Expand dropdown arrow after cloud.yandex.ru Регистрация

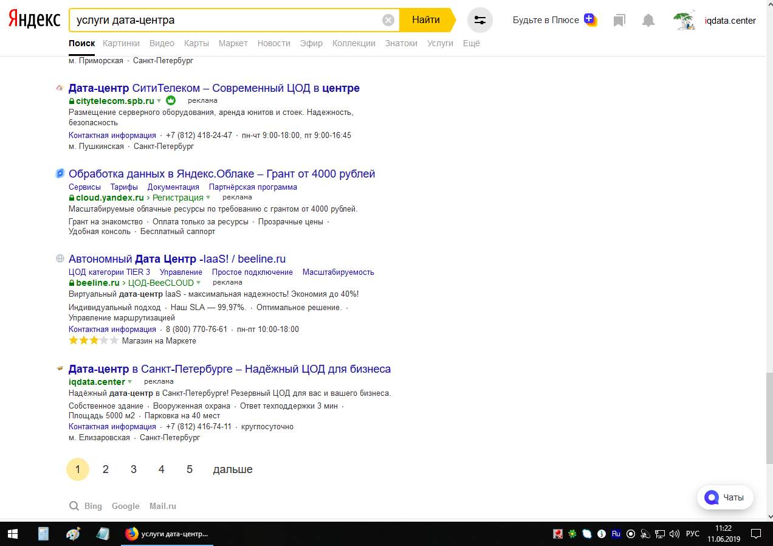pos(208,198)
